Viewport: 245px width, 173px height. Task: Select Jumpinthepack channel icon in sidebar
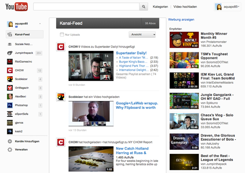tap(10, 53)
